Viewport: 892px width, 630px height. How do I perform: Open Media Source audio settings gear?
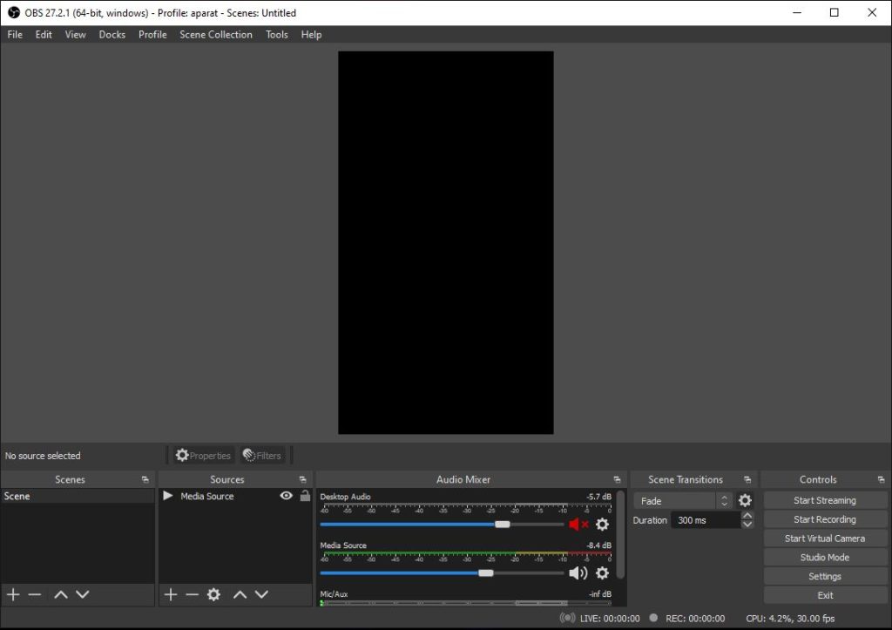(x=602, y=573)
